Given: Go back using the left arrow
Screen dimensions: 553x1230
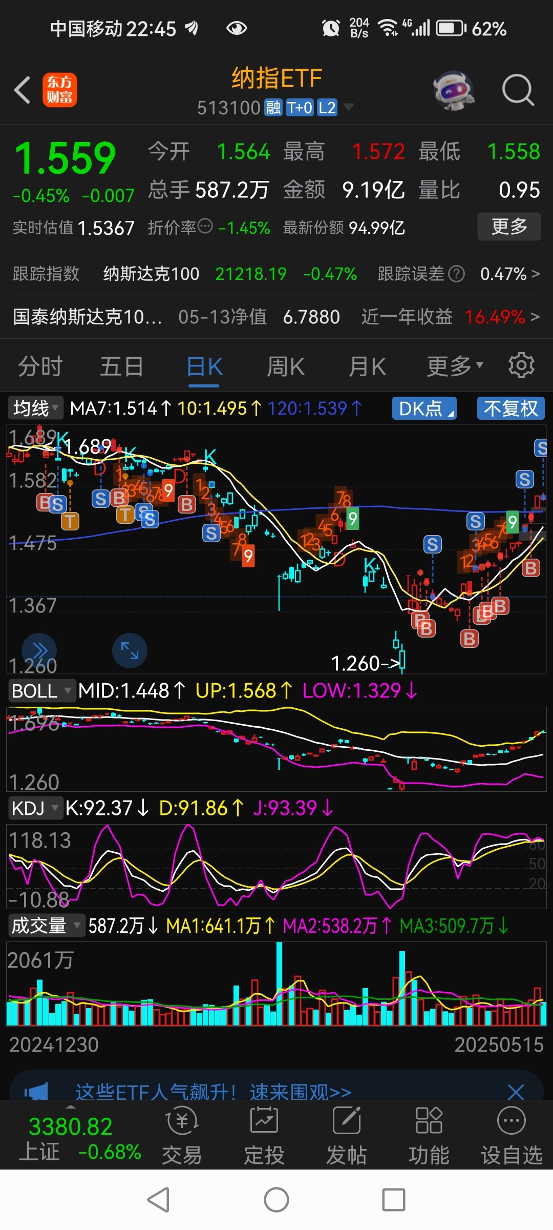Looking at the screenshot, I should coord(23,90).
